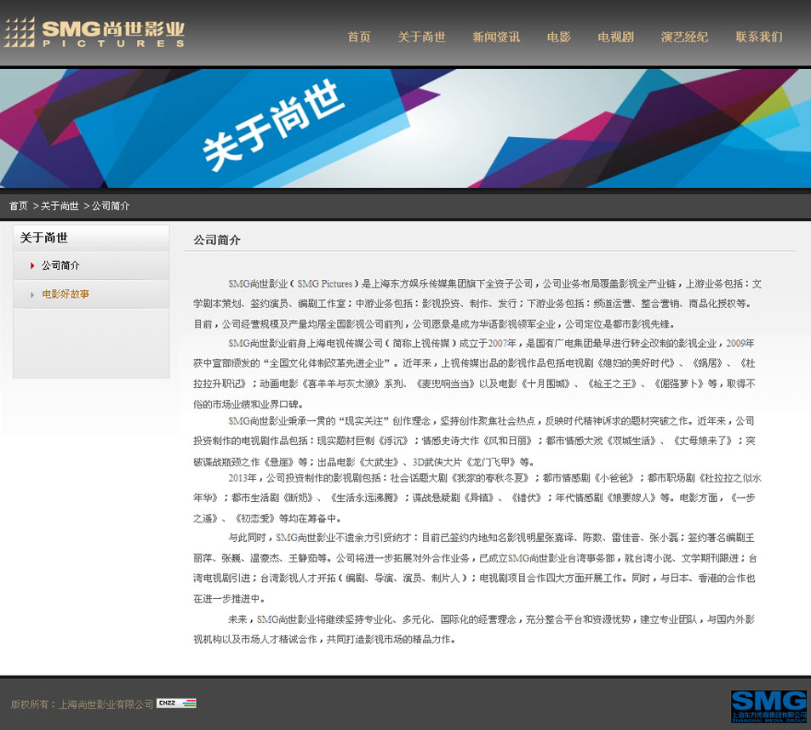Click the SMG尚世影业 Pictures logo
This screenshot has width=811, height=730.
coord(94,33)
